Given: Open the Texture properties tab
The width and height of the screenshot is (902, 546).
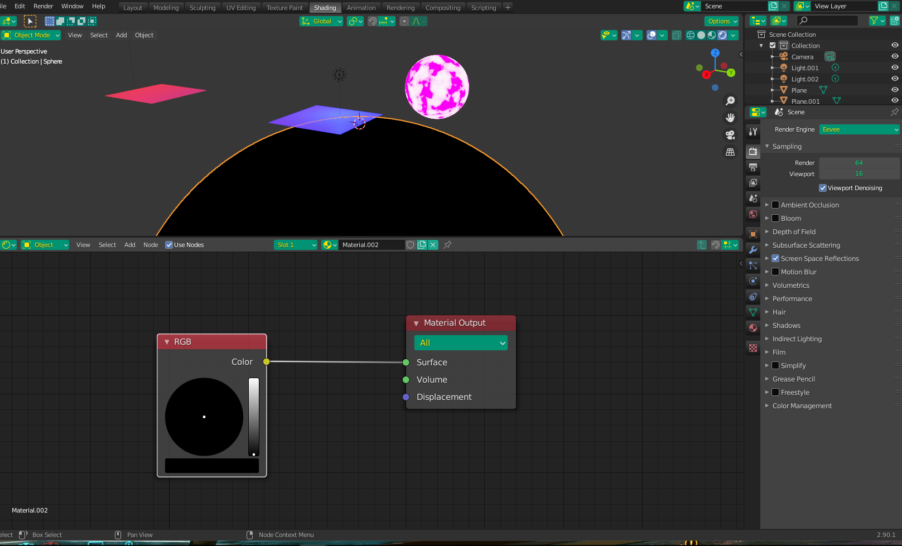Looking at the screenshot, I should pyautogui.click(x=753, y=348).
